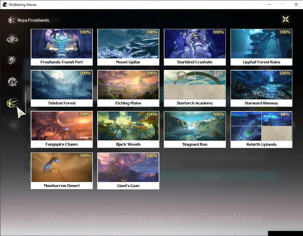Open the Giant's Gaze area card
This screenshot has width=303, height=236.
pyautogui.click(x=128, y=171)
